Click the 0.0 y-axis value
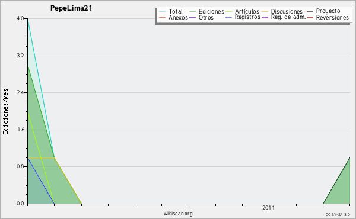This screenshot has width=356, height=219. point(20,204)
